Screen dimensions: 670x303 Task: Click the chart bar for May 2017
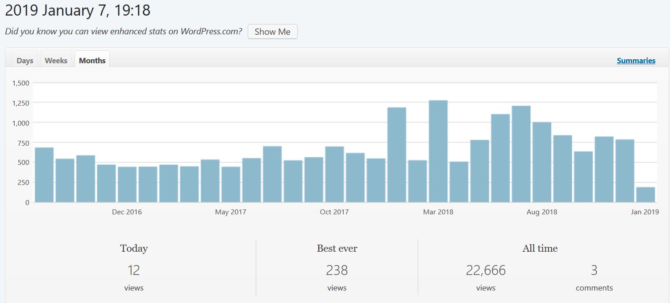231,184
